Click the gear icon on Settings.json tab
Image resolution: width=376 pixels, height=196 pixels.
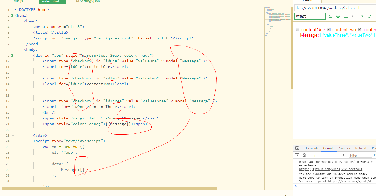pyautogui.click(x=77, y=1)
